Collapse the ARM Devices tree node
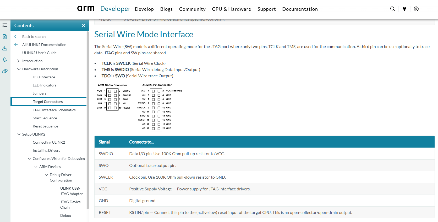This screenshot has width=438, height=222. tap(36, 167)
